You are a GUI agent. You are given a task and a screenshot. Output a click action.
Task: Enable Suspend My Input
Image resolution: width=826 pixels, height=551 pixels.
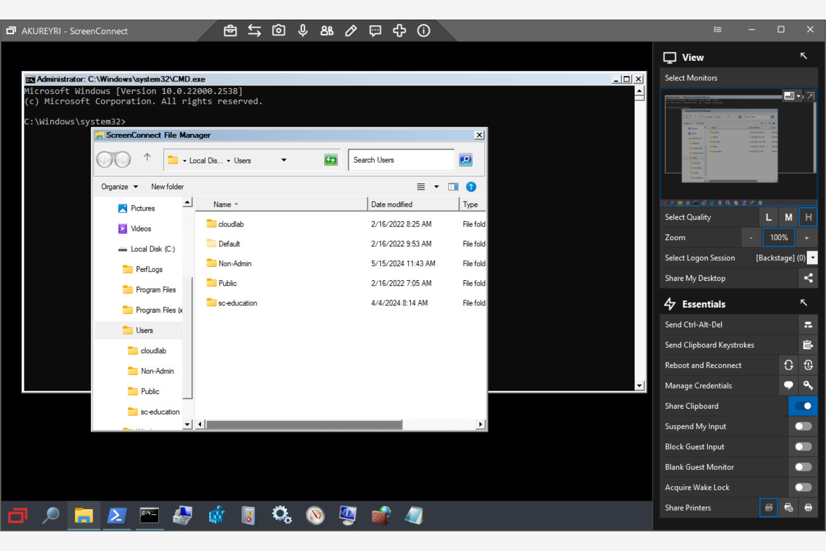(803, 426)
